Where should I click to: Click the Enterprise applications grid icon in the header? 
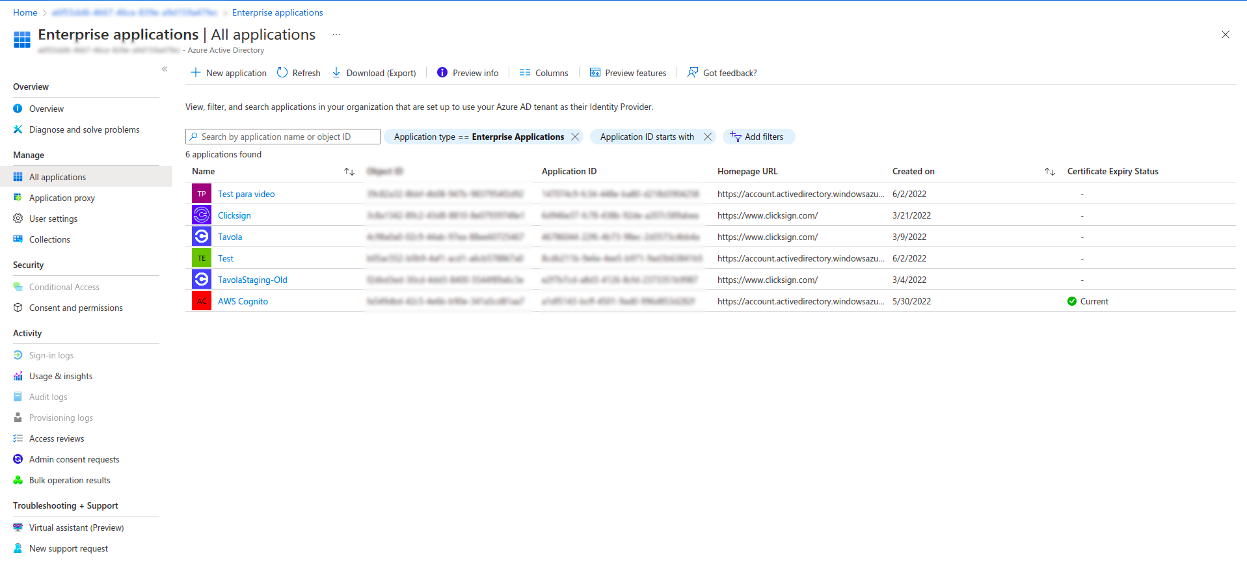coord(22,40)
